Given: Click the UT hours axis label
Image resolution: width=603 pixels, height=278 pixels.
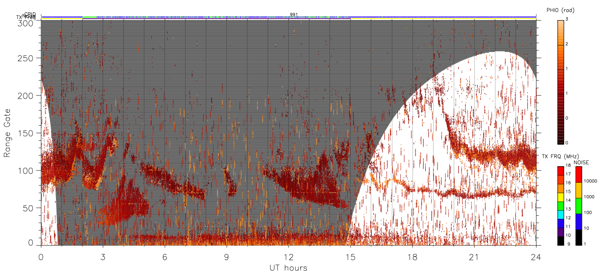Looking at the screenshot, I should pos(288,268).
